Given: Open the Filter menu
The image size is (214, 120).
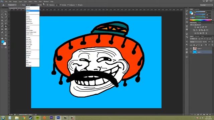Looking at the screenshot, I should tap(35, 1).
